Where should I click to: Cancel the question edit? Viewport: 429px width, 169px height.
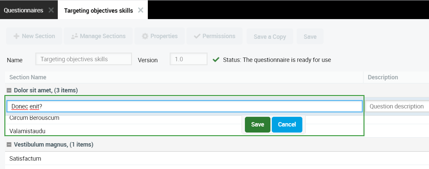[287, 124]
